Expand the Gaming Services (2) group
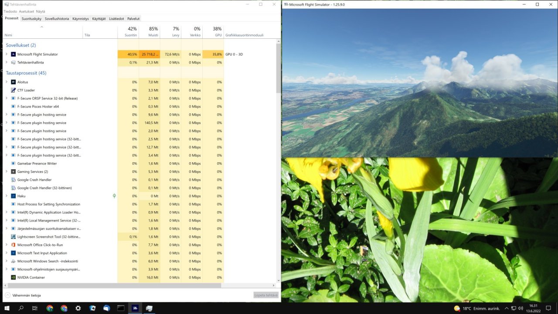 click(7, 171)
